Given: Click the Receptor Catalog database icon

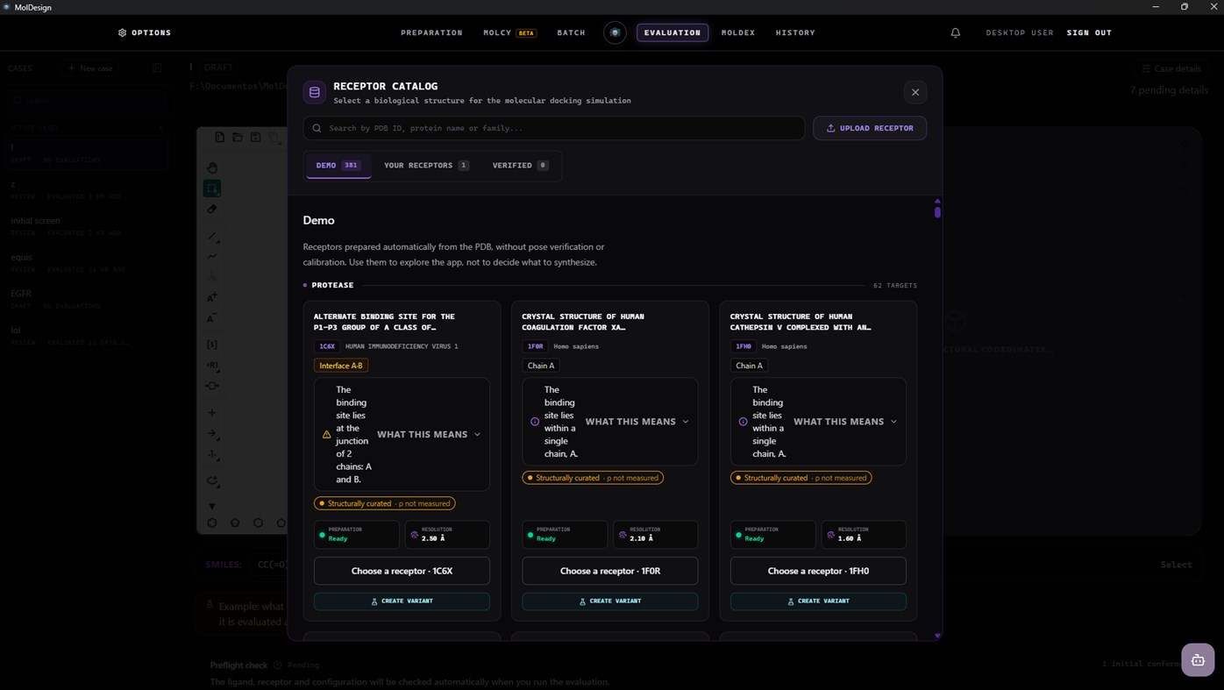Looking at the screenshot, I should tap(315, 92).
